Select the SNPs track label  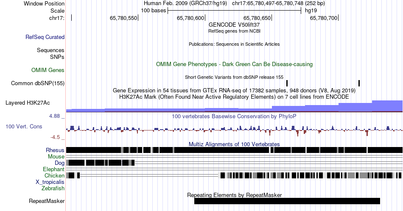57,57
